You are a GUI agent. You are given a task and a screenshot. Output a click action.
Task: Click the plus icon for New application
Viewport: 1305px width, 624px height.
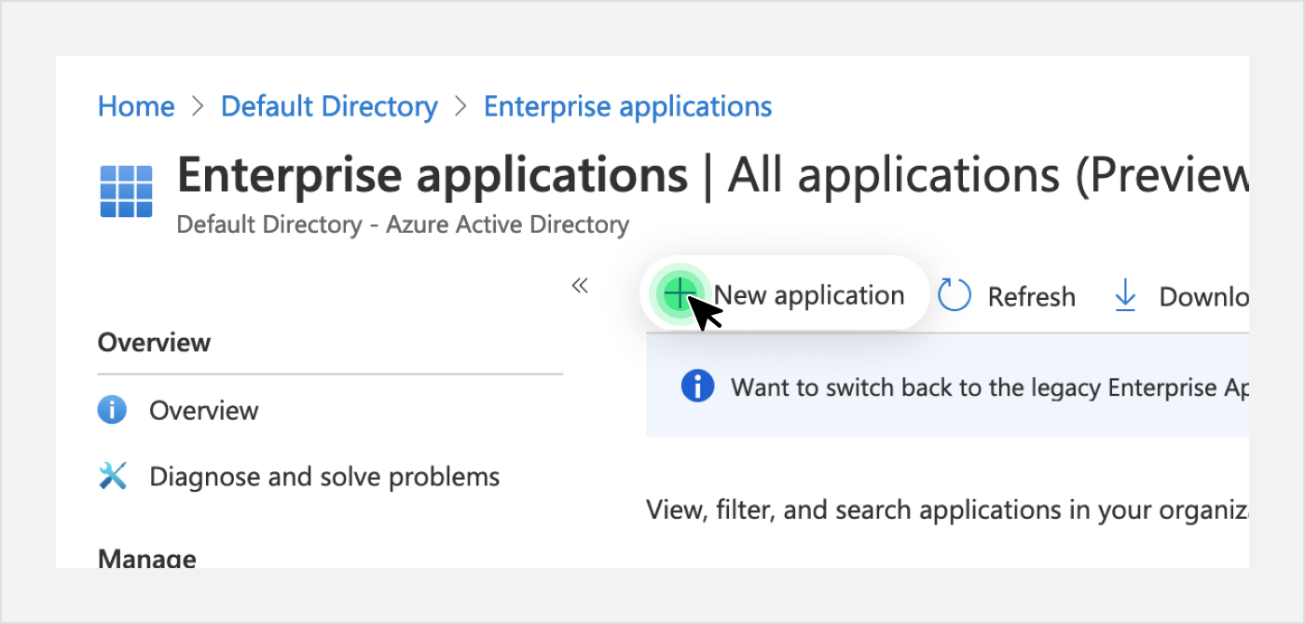coord(680,295)
